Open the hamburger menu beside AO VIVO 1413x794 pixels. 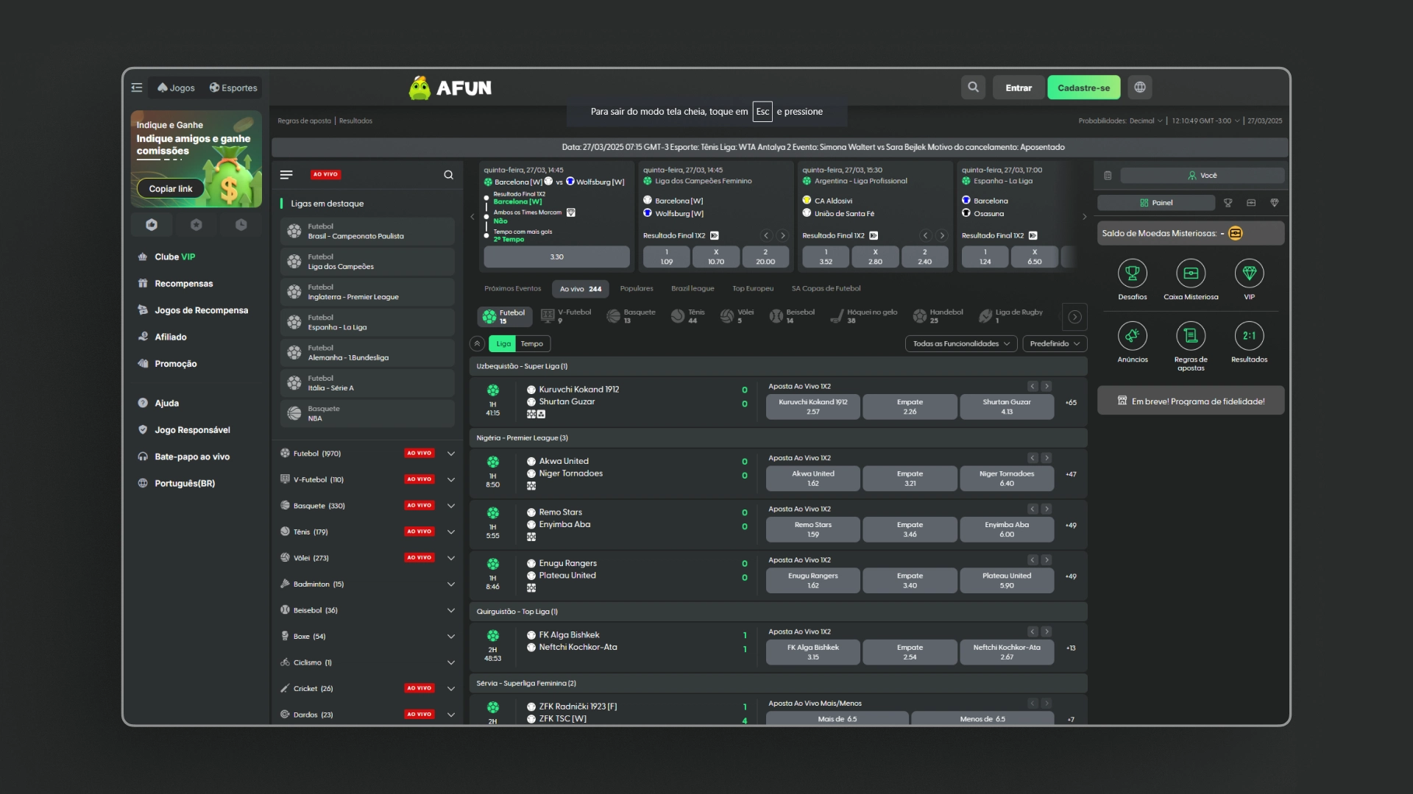[x=286, y=175]
